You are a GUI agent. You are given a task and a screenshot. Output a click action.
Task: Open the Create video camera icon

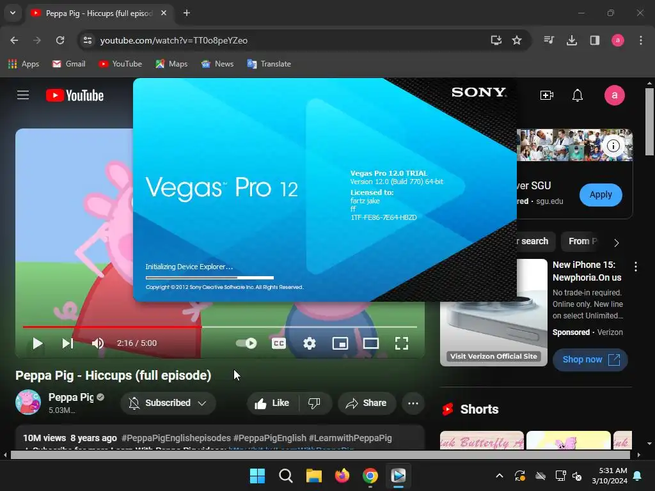[x=547, y=95]
